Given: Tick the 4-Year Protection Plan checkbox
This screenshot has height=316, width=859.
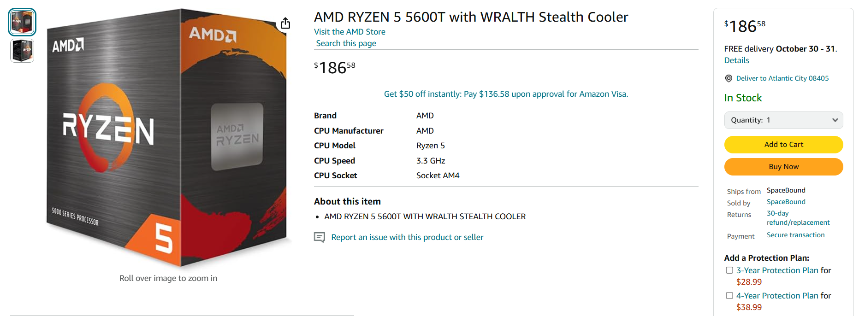Looking at the screenshot, I should (729, 296).
